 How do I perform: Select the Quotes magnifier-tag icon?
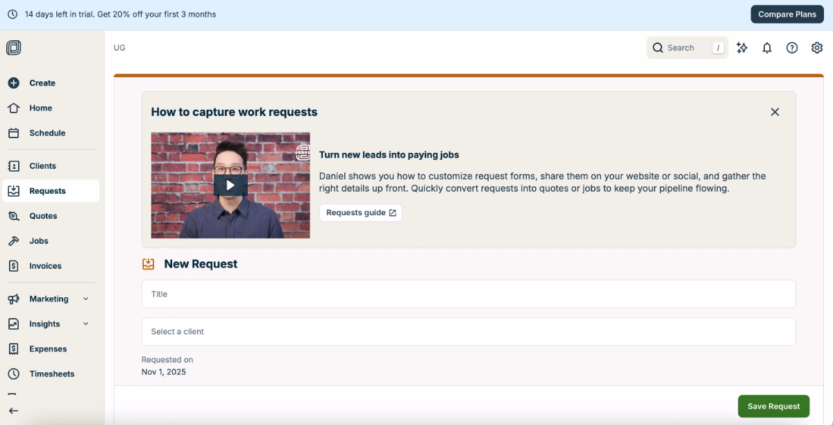pos(15,215)
